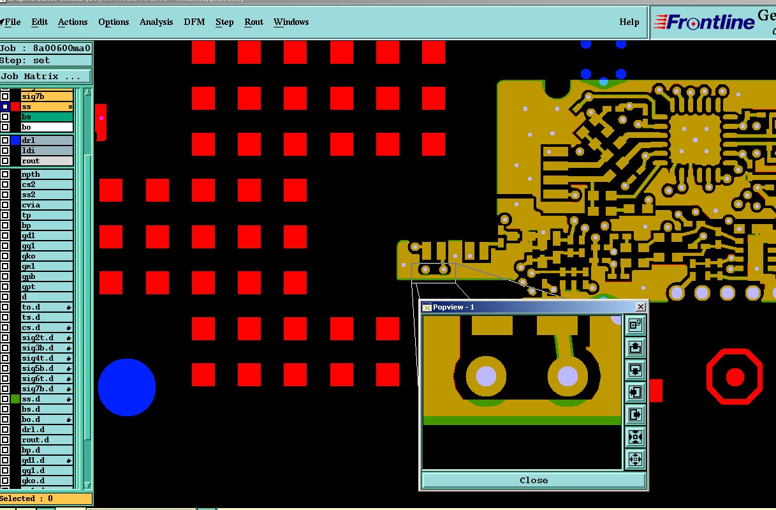The height and width of the screenshot is (510, 776).
Task: Click the hand marker on to.d row
Action: 68,307
